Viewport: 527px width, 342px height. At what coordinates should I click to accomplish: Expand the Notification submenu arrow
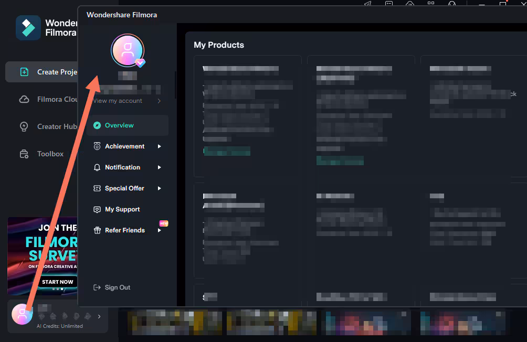click(160, 167)
